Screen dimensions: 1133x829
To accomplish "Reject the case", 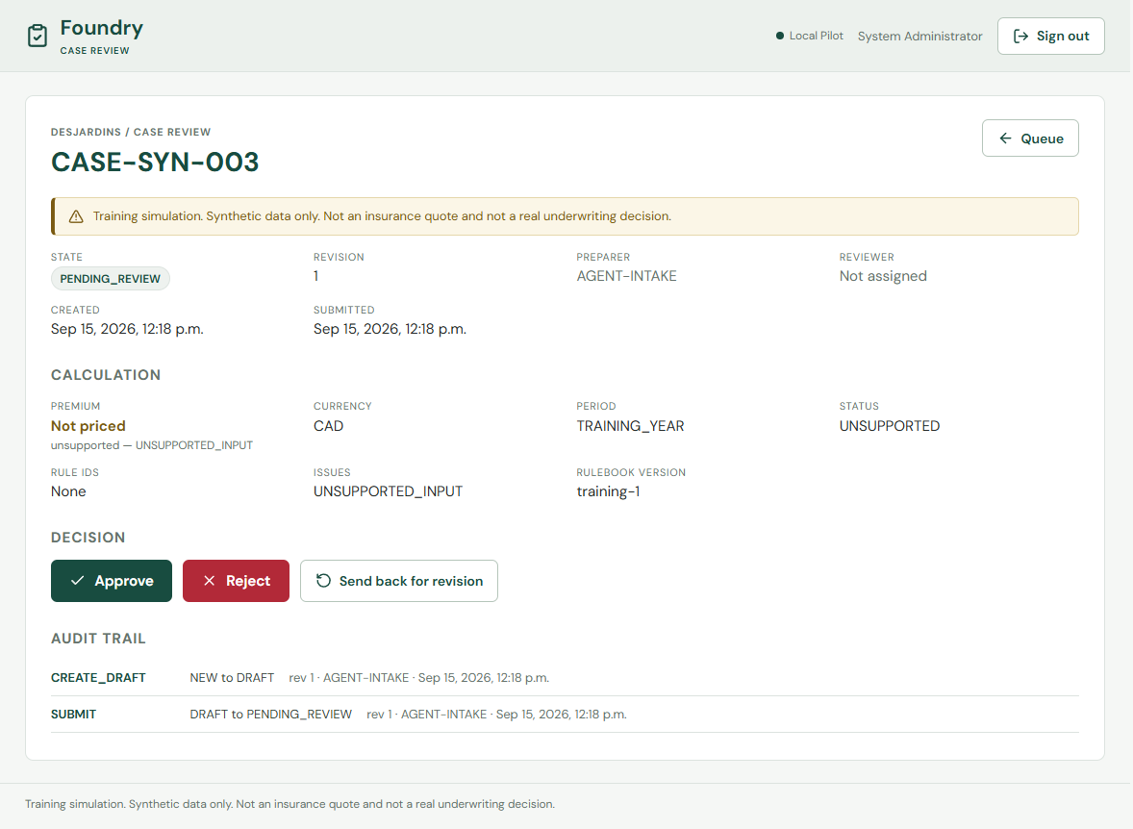I will (x=236, y=580).
